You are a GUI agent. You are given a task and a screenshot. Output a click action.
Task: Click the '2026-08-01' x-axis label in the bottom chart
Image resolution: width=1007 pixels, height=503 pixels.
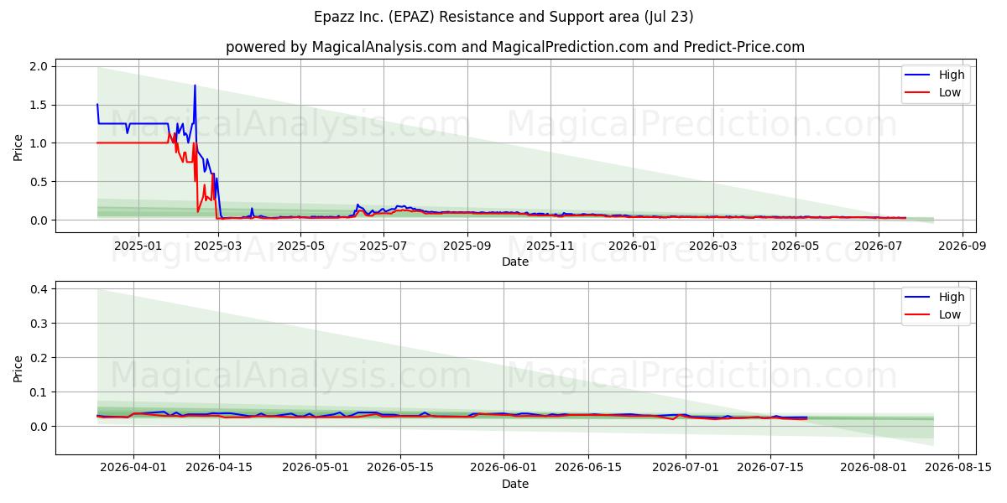coord(874,468)
